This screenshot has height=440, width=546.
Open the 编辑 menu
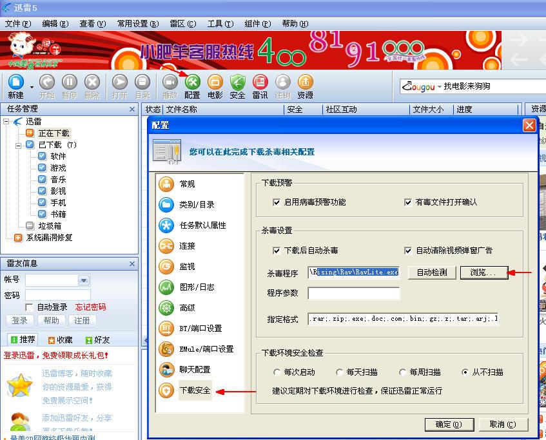pos(55,24)
